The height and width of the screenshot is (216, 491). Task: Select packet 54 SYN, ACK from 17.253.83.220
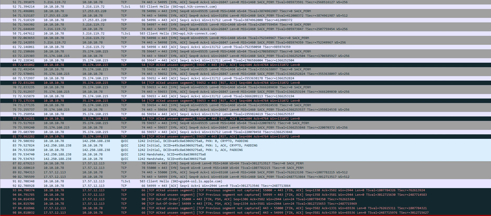coord(245,16)
